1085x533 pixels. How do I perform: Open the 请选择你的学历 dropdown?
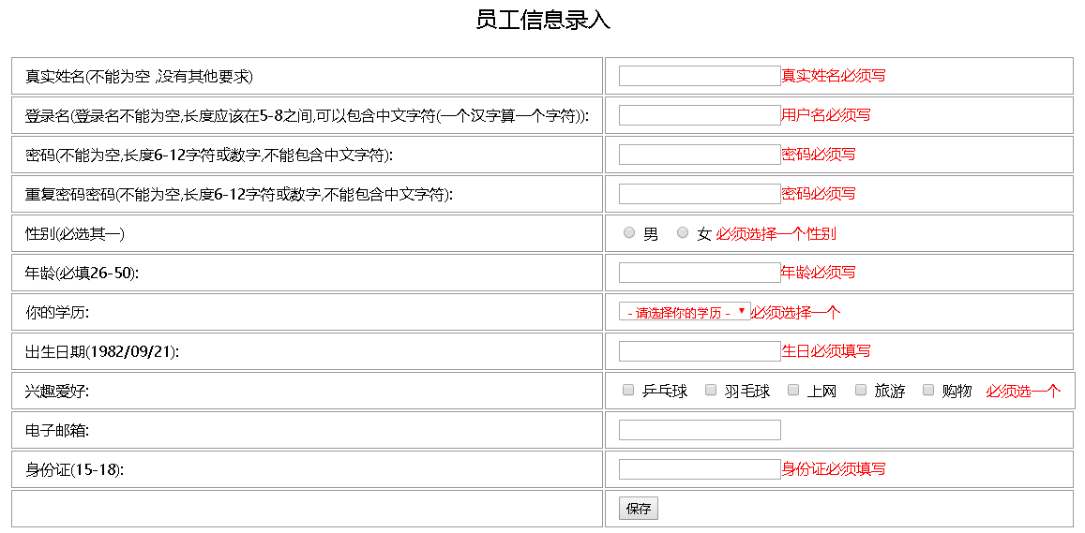click(x=685, y=312)
